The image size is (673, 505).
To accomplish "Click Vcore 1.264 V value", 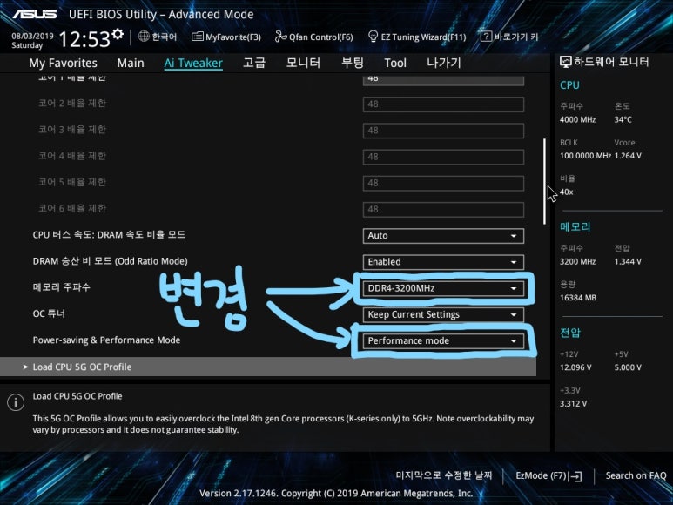I will (628, 156).
